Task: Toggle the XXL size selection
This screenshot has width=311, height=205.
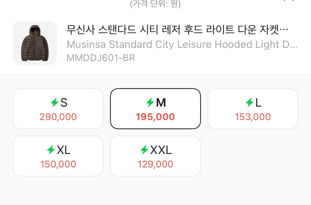Action: tap(155, 156)
